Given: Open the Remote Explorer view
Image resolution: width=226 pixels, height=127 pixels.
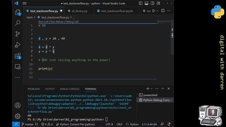Looking at the screenshot, I should pyautogui.click(x=18, y=67).
